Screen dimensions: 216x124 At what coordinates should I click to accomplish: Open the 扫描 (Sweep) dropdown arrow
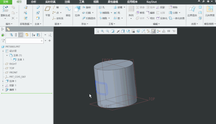pyautogui.click(x=93, y=13)
